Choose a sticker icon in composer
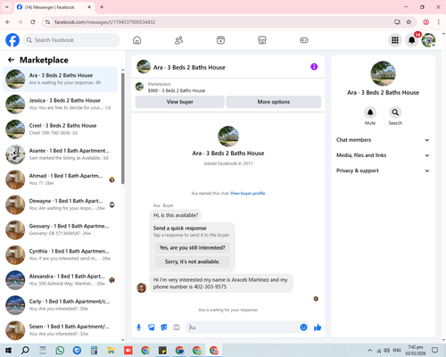 pos(164,328)
